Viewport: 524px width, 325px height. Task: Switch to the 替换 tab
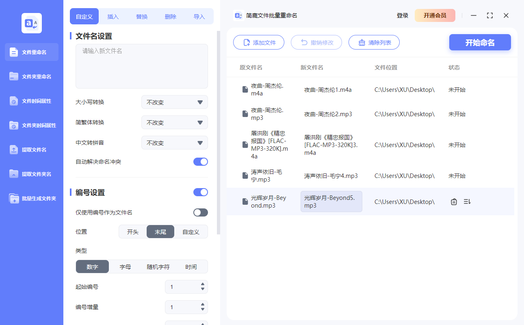click(141, 16)
